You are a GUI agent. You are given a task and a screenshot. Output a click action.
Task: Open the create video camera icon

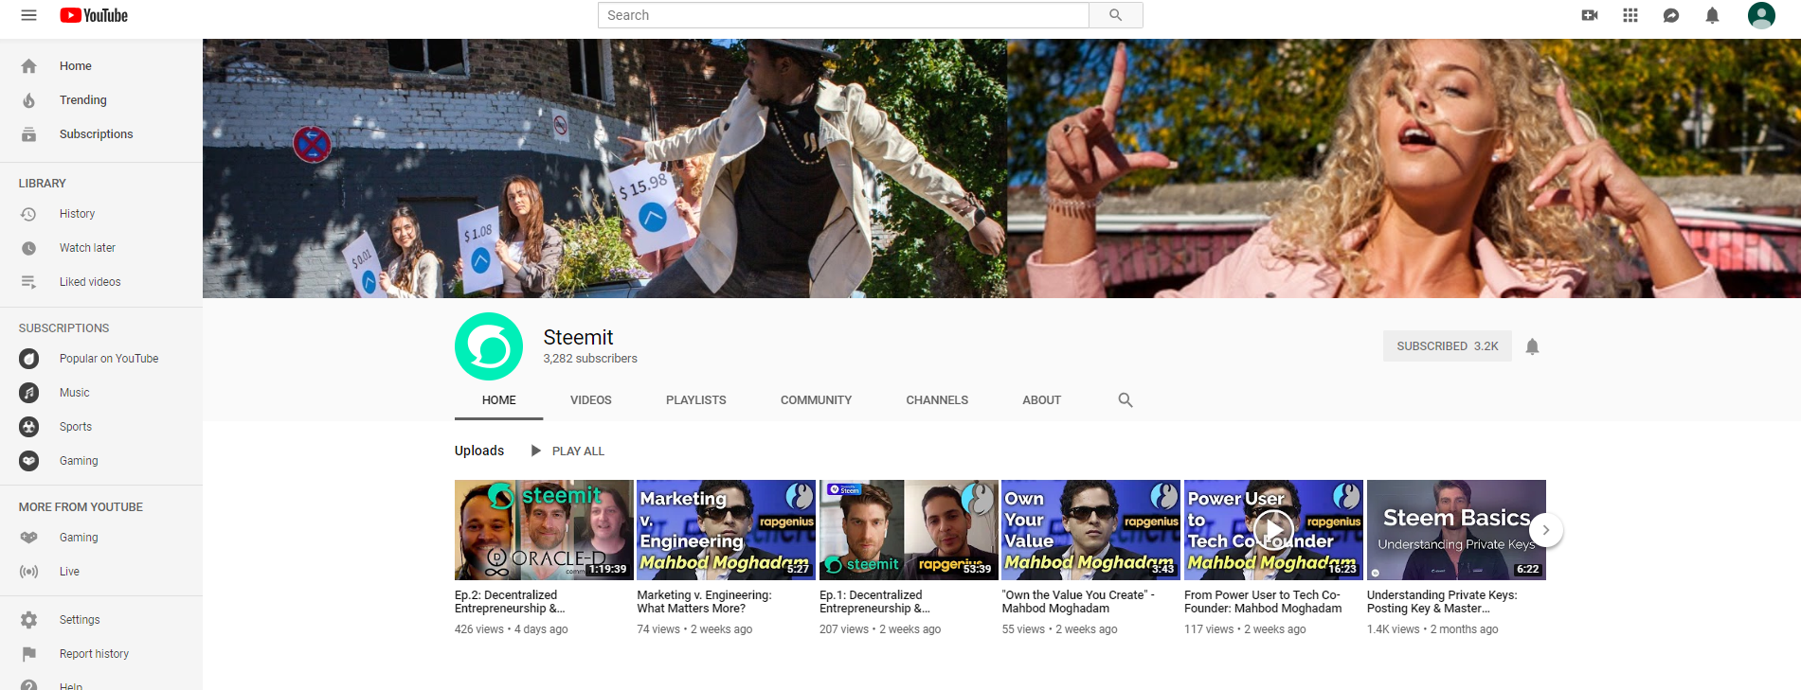pyautogui.click(x=1590, y=15)
